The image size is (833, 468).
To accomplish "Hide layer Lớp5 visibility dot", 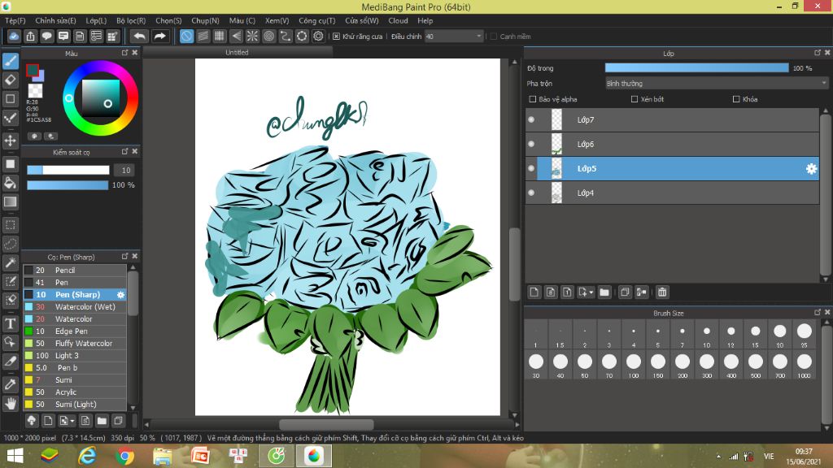I will pos(531,169).
